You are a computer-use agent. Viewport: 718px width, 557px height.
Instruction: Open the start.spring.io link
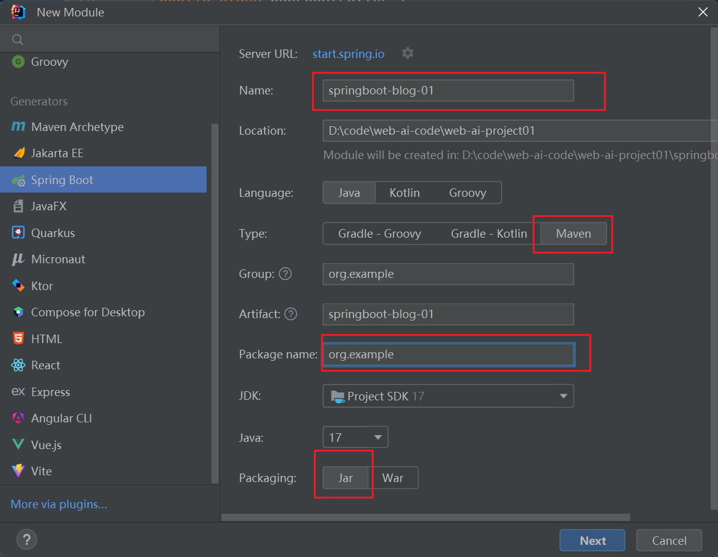point(348,54)
